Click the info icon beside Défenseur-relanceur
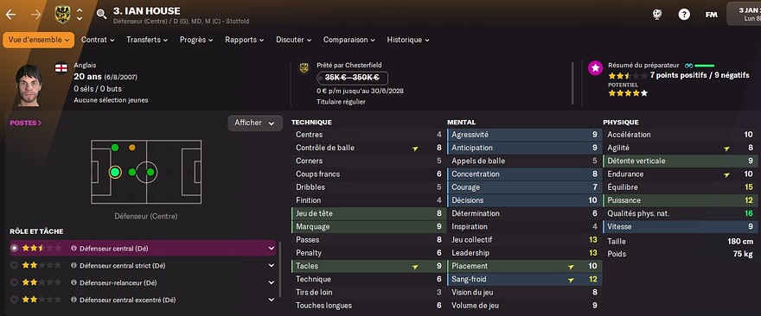Image resolution: width=761 pixels, height=316 pixels. coord(74,282)
